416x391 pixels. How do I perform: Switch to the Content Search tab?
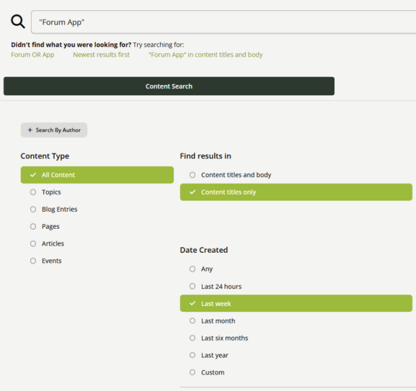click(169, 86)
